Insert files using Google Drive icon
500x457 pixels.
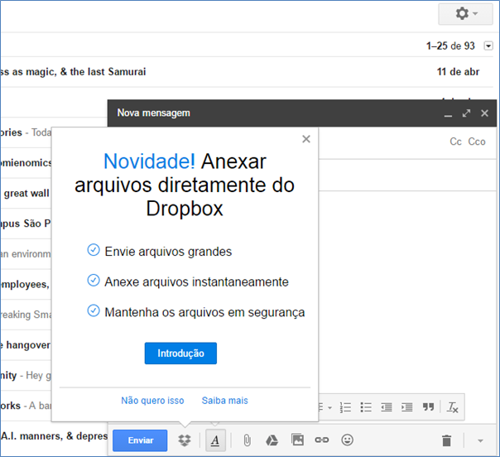272,440
